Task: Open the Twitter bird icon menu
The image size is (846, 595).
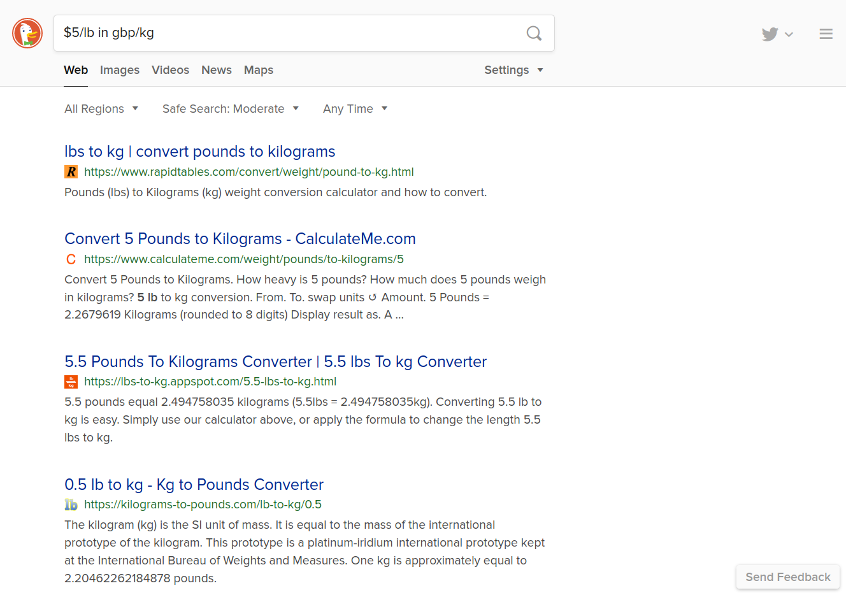Action: pyautogui.click(x=770, y=34)
